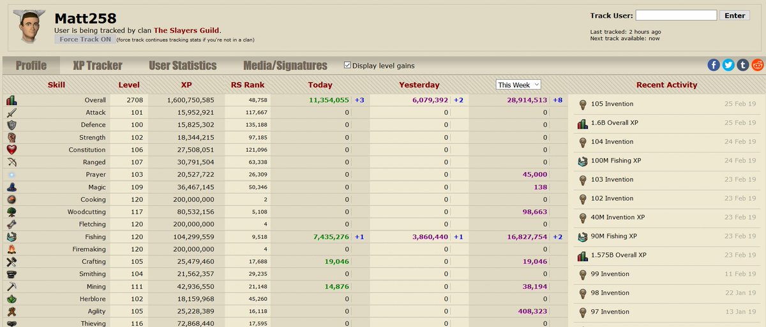
Task: Click the Crafting skill icon
Action: click(x=11, y=262)
